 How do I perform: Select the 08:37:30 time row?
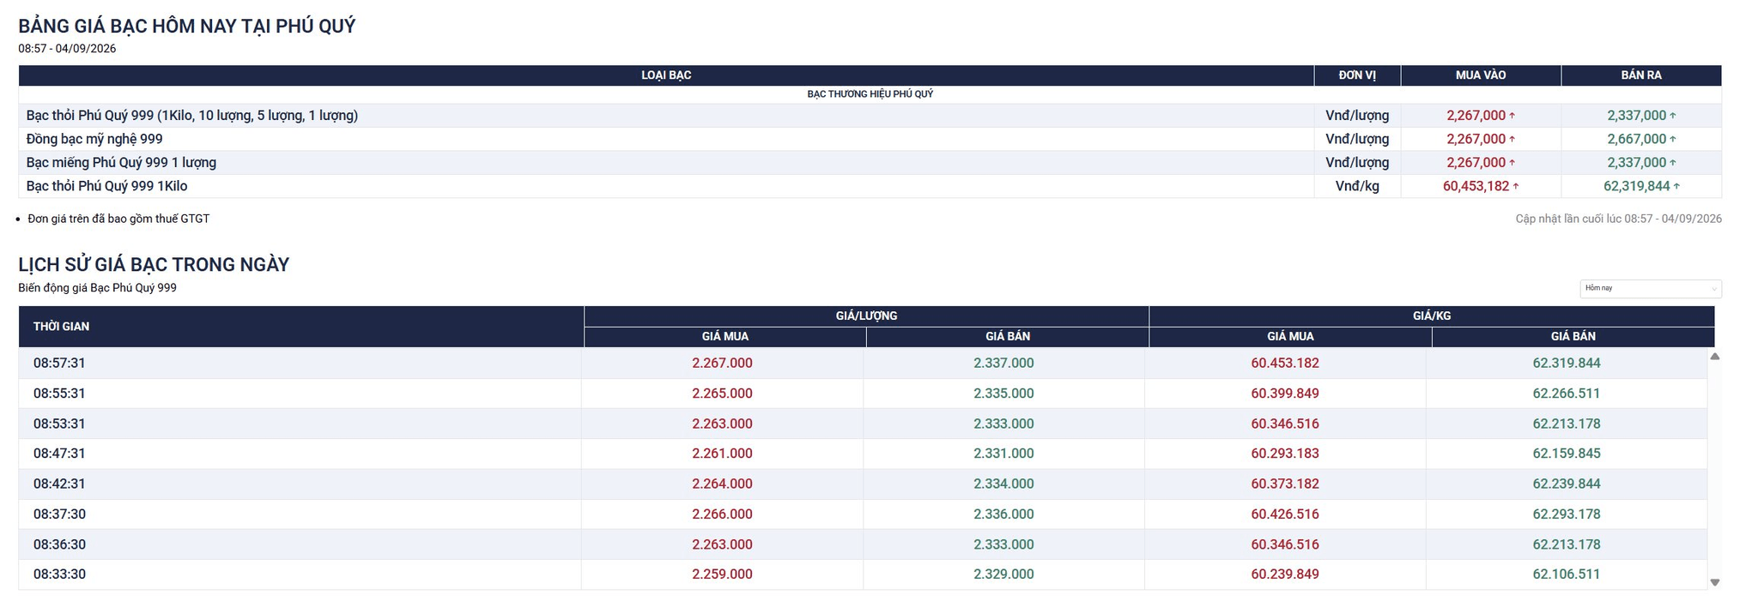pyautogui.click(x=863, y=514)
